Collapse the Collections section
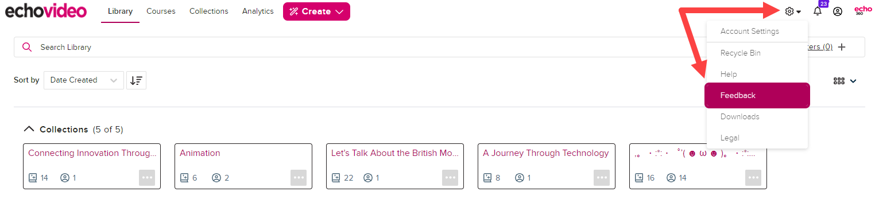Viewport: 879px width, 211px height. pyautogui.click(x=29, y=130)
